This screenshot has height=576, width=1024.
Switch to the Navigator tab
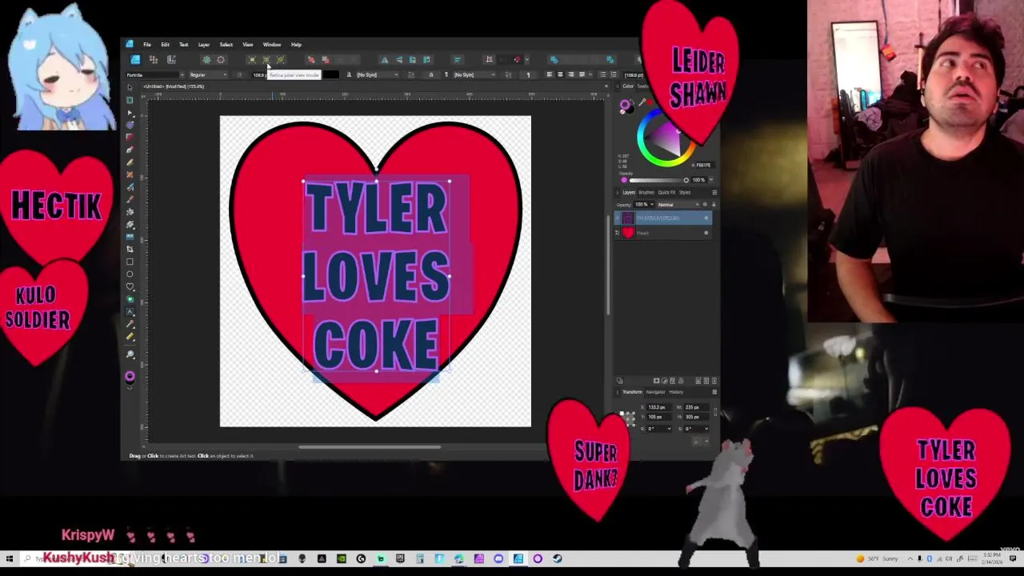click(x=655, y=392)
